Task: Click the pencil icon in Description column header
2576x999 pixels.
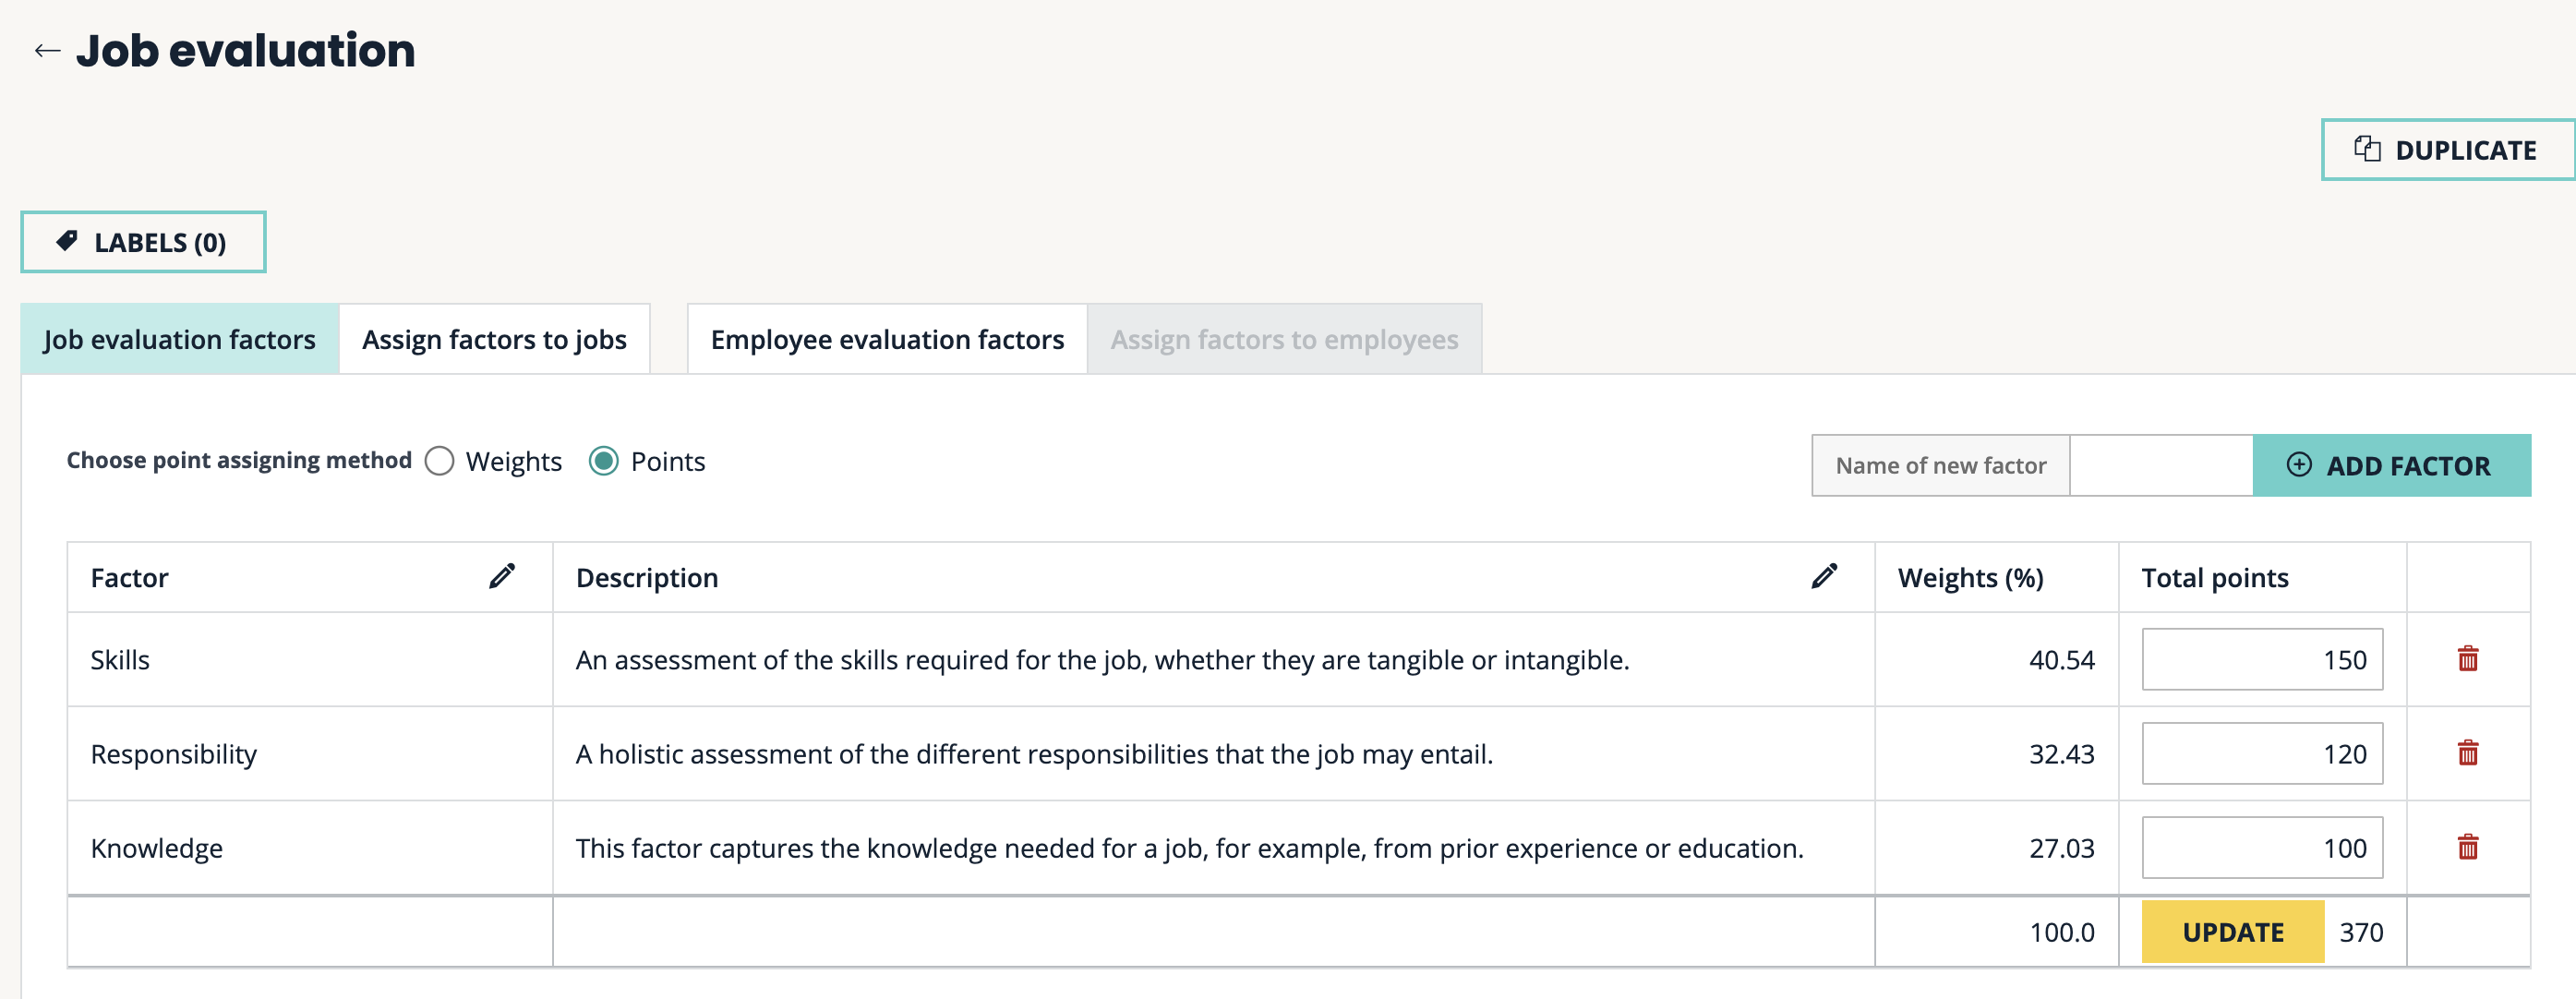Action: tap(1823, 576)
